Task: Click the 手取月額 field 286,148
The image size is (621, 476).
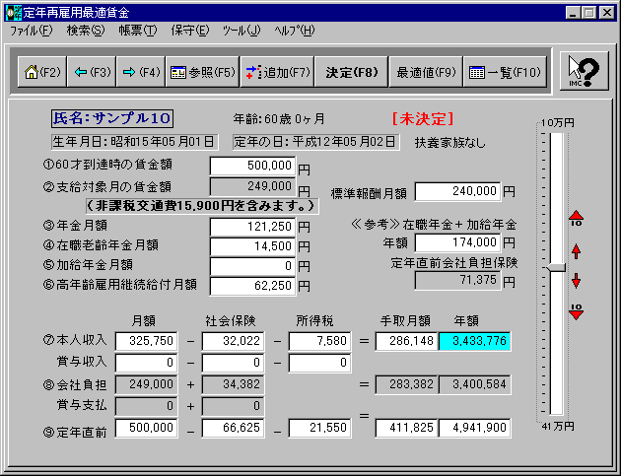Action: [406, 341]
